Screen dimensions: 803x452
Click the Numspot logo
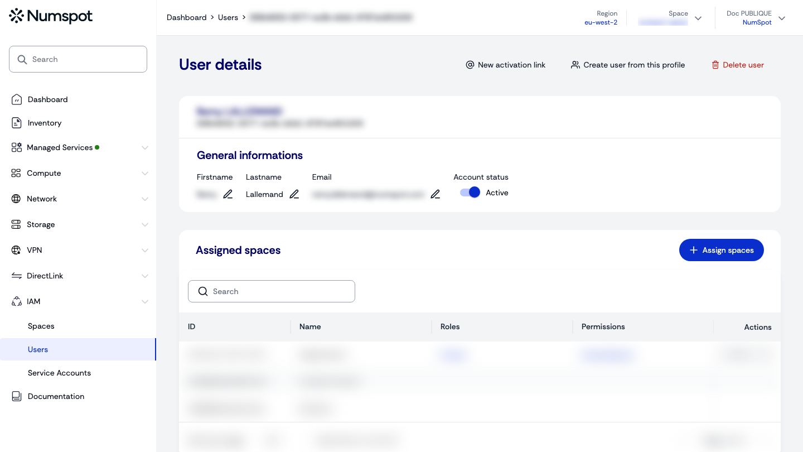click(51, 16)
